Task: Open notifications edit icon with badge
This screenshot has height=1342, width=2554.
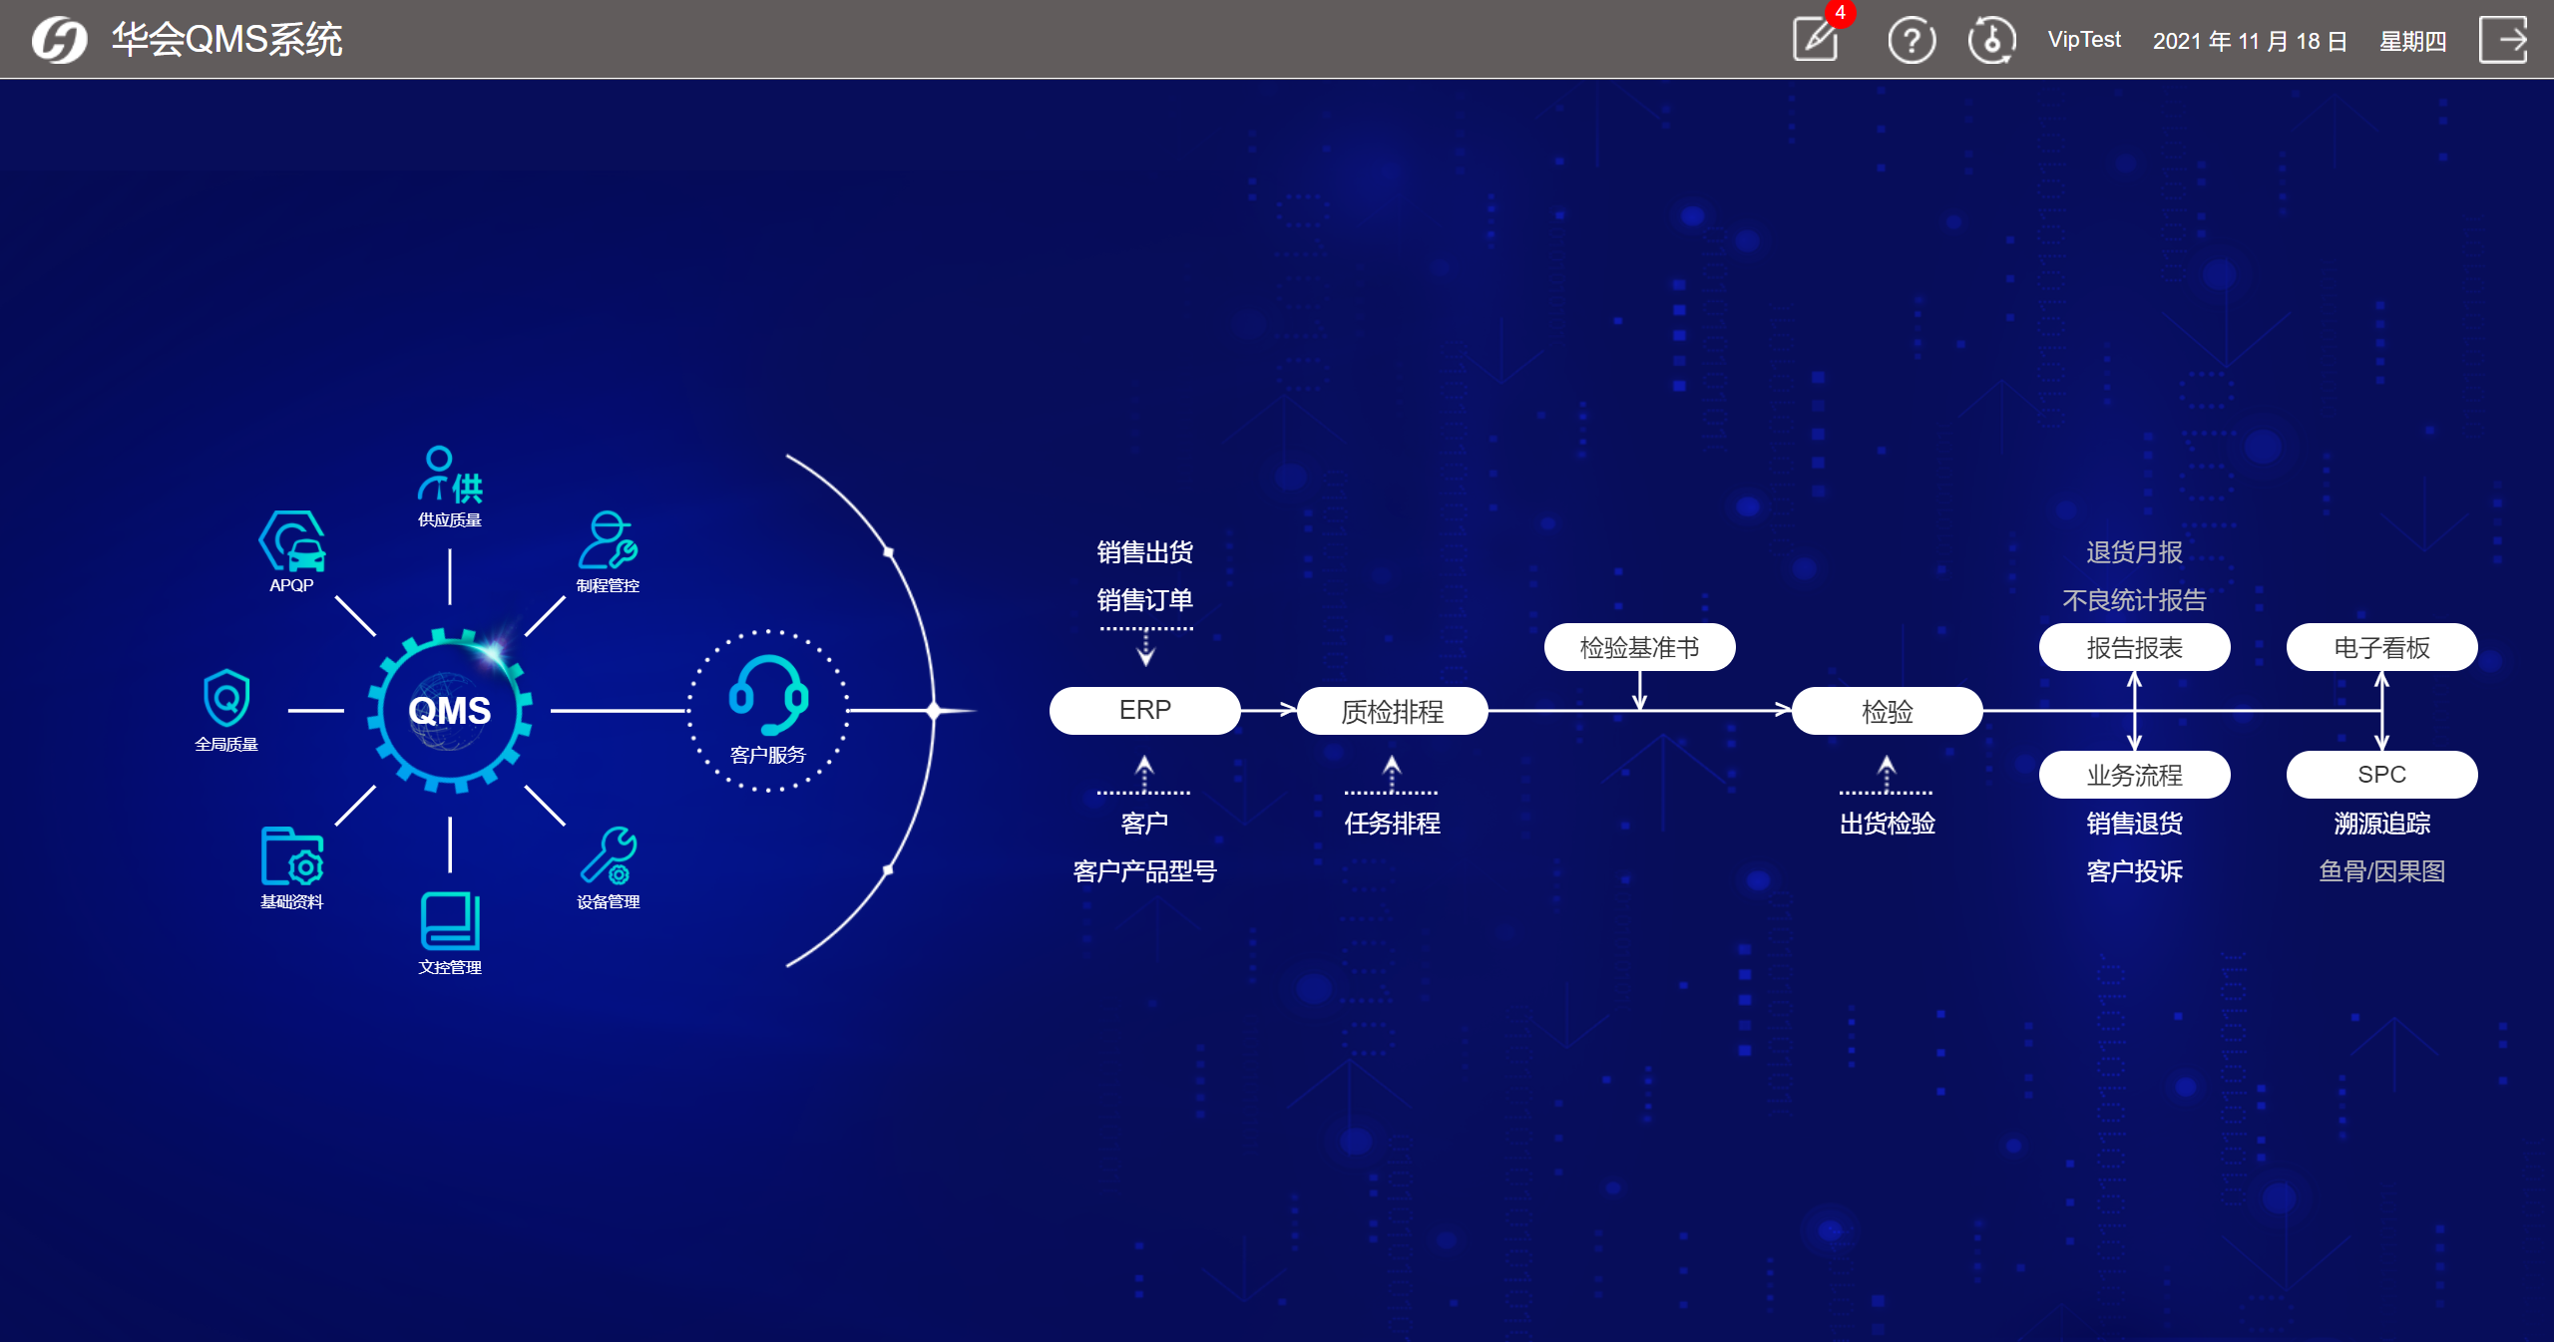Action: (x=1815, y=40)
